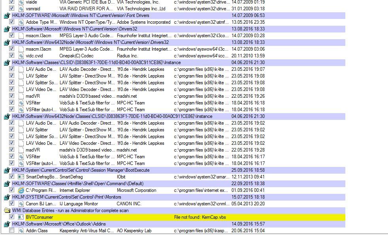Enable the Addin Class Kaspersky checkbox
Screen dimensions: 388x235
pos(11,230)
